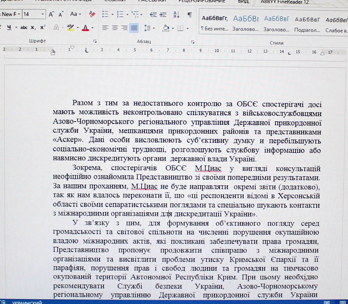Toggle justified text alignment
Viewport: 348px width, 304px height.
[x=134, y=28]
